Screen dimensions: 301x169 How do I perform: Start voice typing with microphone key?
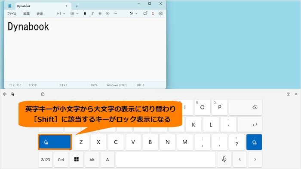[224, 160]
